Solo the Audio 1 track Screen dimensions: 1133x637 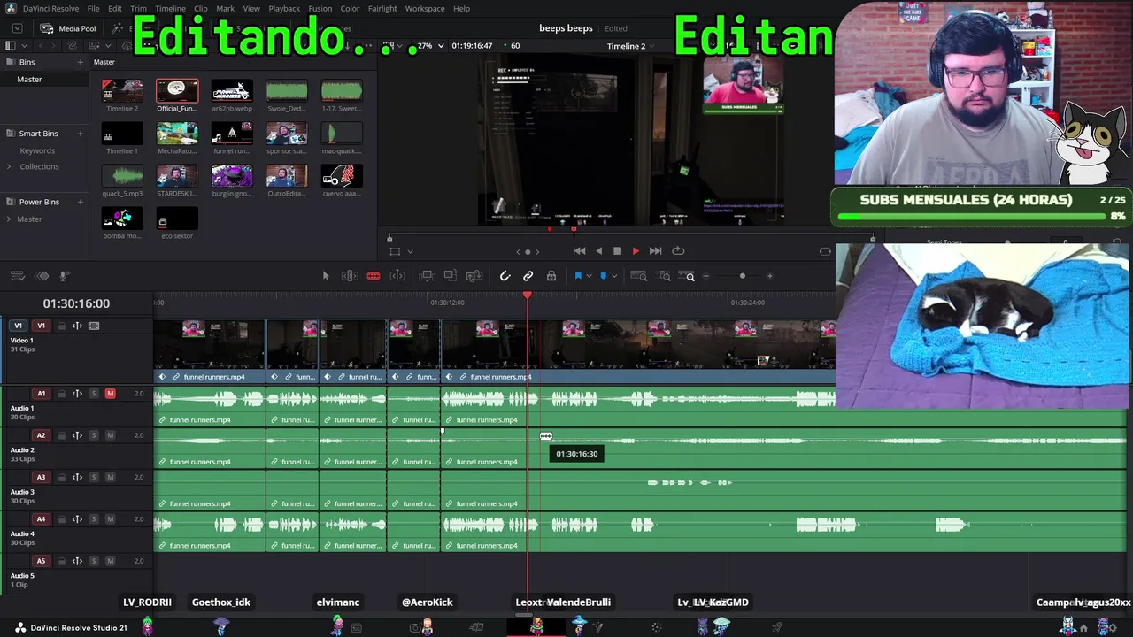(94, 394)
